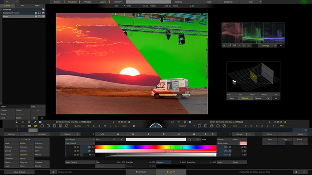The image size is (312, 175).
Task: Toggle Background Sunset layer blue icon
Action: tap(36, 13)
